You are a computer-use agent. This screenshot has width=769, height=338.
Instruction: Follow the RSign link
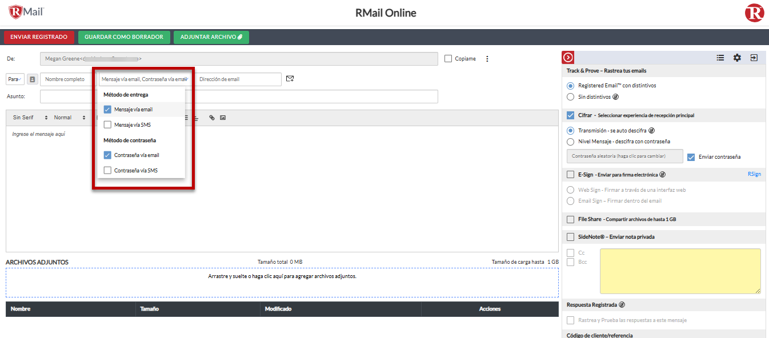[x=754, y=174]
